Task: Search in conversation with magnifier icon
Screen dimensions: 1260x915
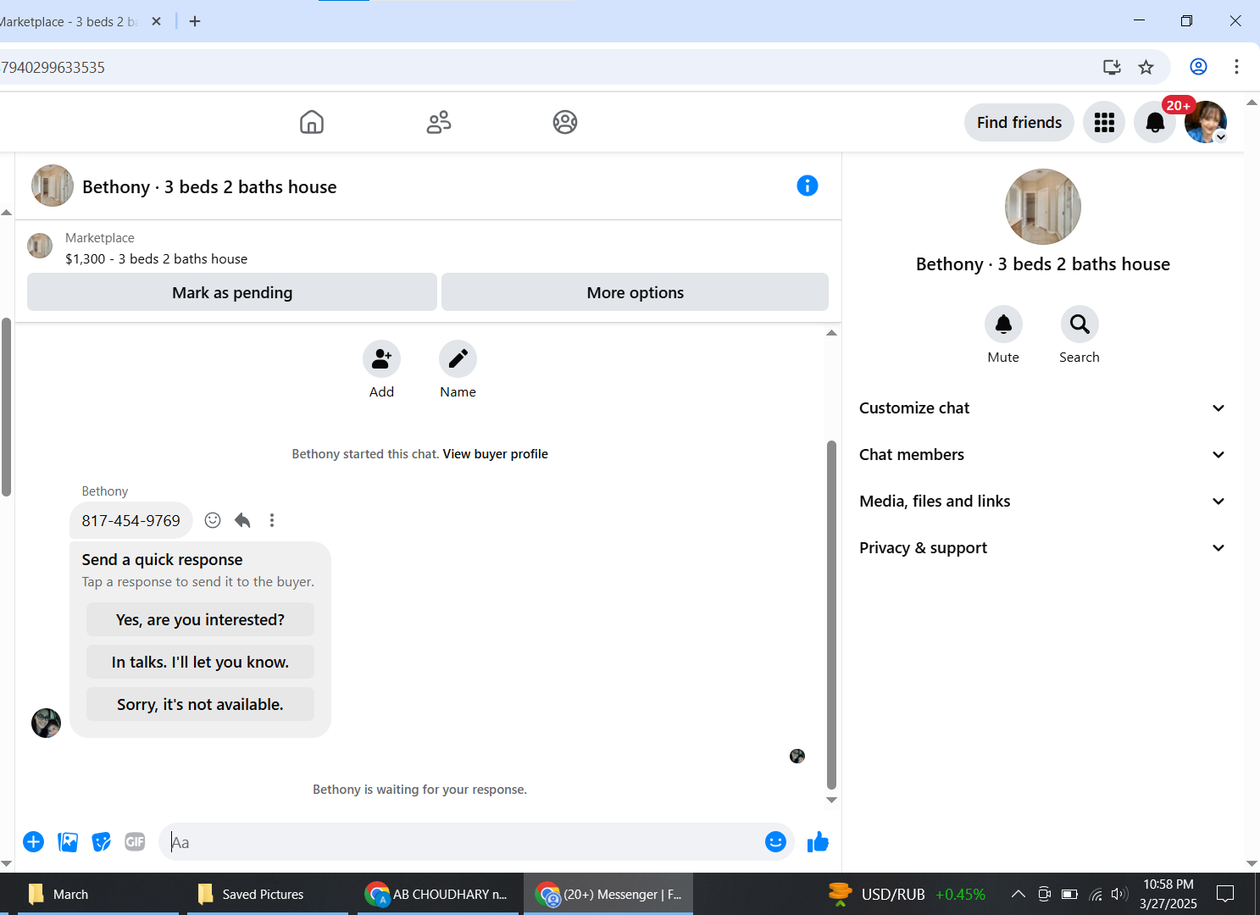Action: point(1080,324)
